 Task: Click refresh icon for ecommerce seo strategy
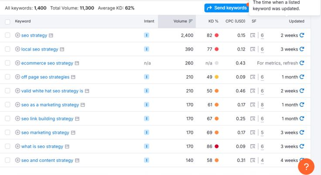[302, 63]
